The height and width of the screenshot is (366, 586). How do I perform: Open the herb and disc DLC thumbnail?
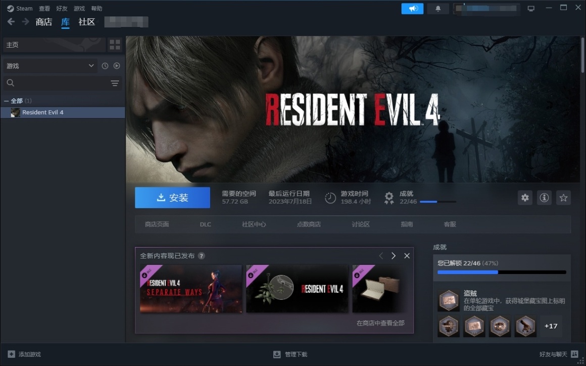[297, 289]
